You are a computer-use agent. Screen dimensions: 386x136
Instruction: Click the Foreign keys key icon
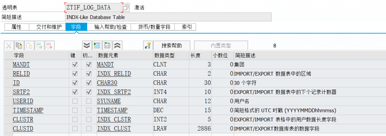point(148,45)
